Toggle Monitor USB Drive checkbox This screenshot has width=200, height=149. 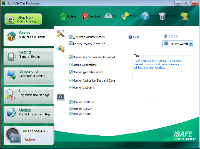(71, 102)
